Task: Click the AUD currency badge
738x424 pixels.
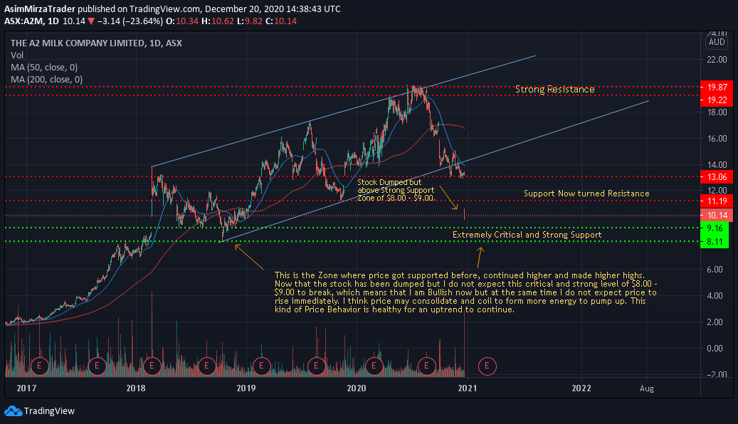Action: click(x=717, y=42)
